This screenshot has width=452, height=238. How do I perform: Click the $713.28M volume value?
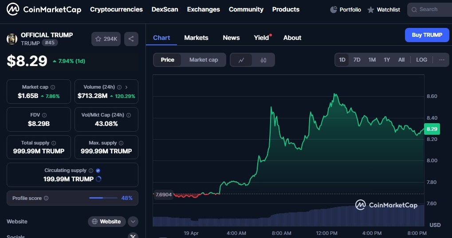(x=93, y=96)
